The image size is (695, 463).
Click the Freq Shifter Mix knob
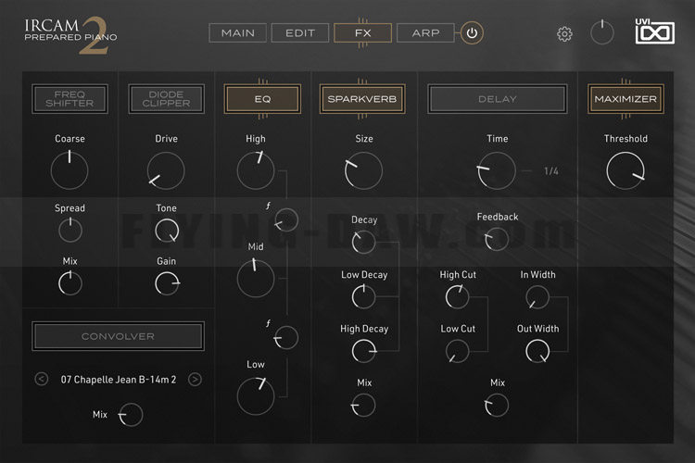70,283
